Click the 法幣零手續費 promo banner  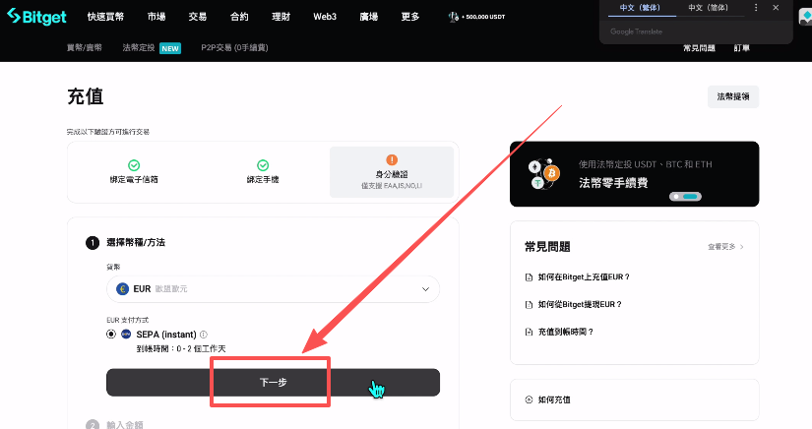[634, 174]
